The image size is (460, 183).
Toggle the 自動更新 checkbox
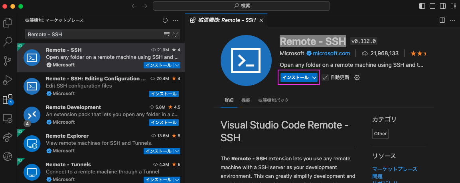pyautogui.click(x=325, y=78)
